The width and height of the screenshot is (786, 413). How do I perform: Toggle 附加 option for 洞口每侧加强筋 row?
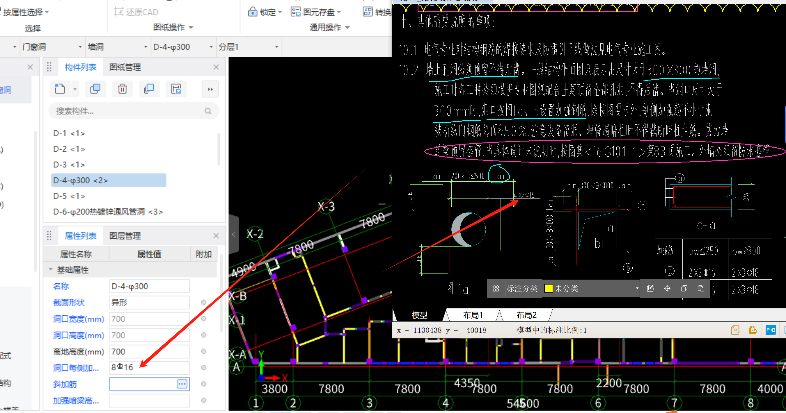203,368
